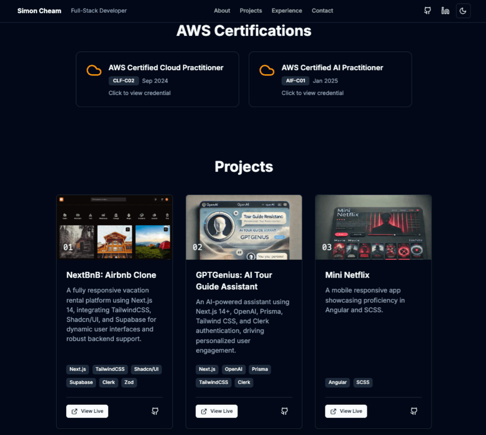This screenshot has width=486, height=435.
Task: Open the GitHub repo icon for GPTGenius project
Action: tap(284, 411)
